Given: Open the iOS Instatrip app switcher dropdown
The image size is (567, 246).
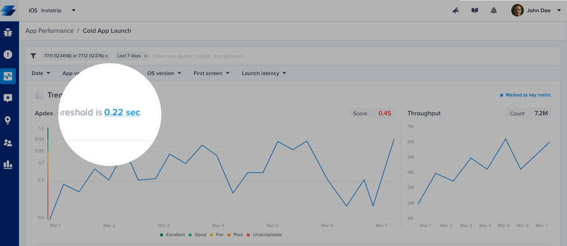Looking at the screenshot, I should pos(52,11).
